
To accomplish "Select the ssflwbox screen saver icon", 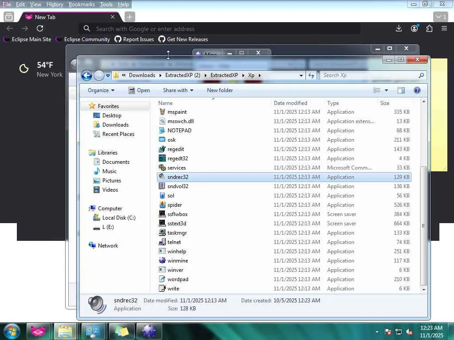I will click(162, 214).
